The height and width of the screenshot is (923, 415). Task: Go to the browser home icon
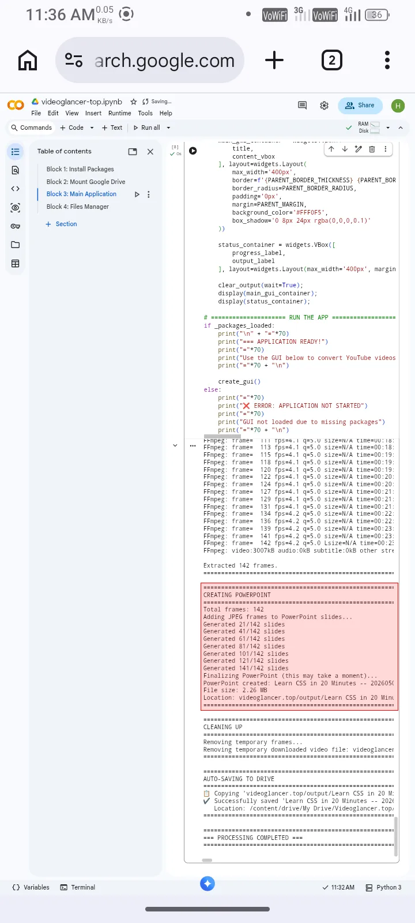click(x=28, y=60)
